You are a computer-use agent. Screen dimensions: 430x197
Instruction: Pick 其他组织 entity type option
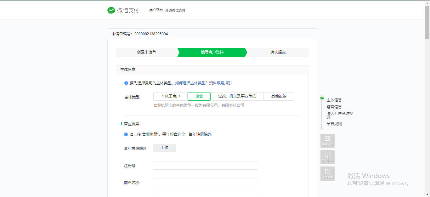tap(279, 97)
